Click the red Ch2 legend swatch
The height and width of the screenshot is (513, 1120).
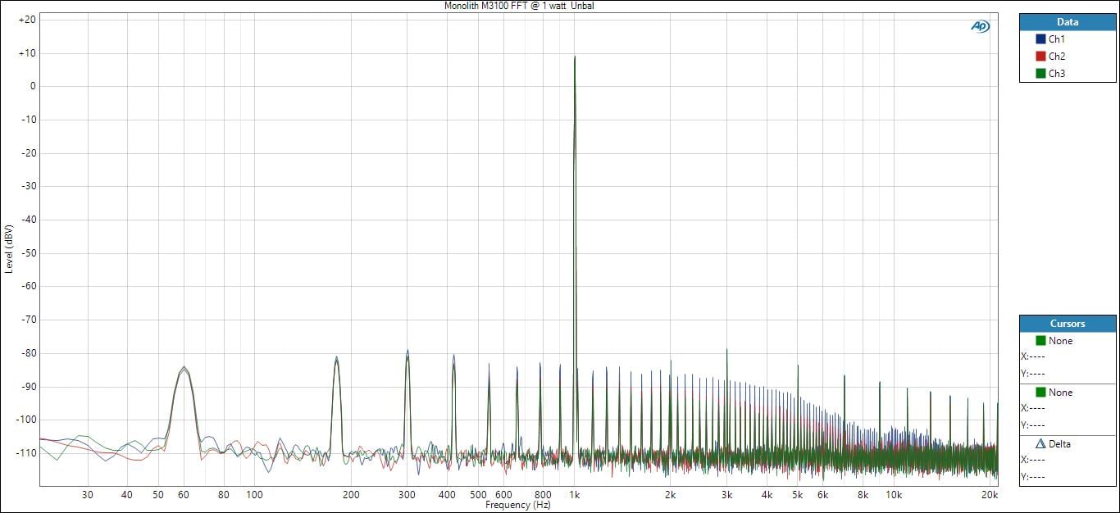point(1040,57)
